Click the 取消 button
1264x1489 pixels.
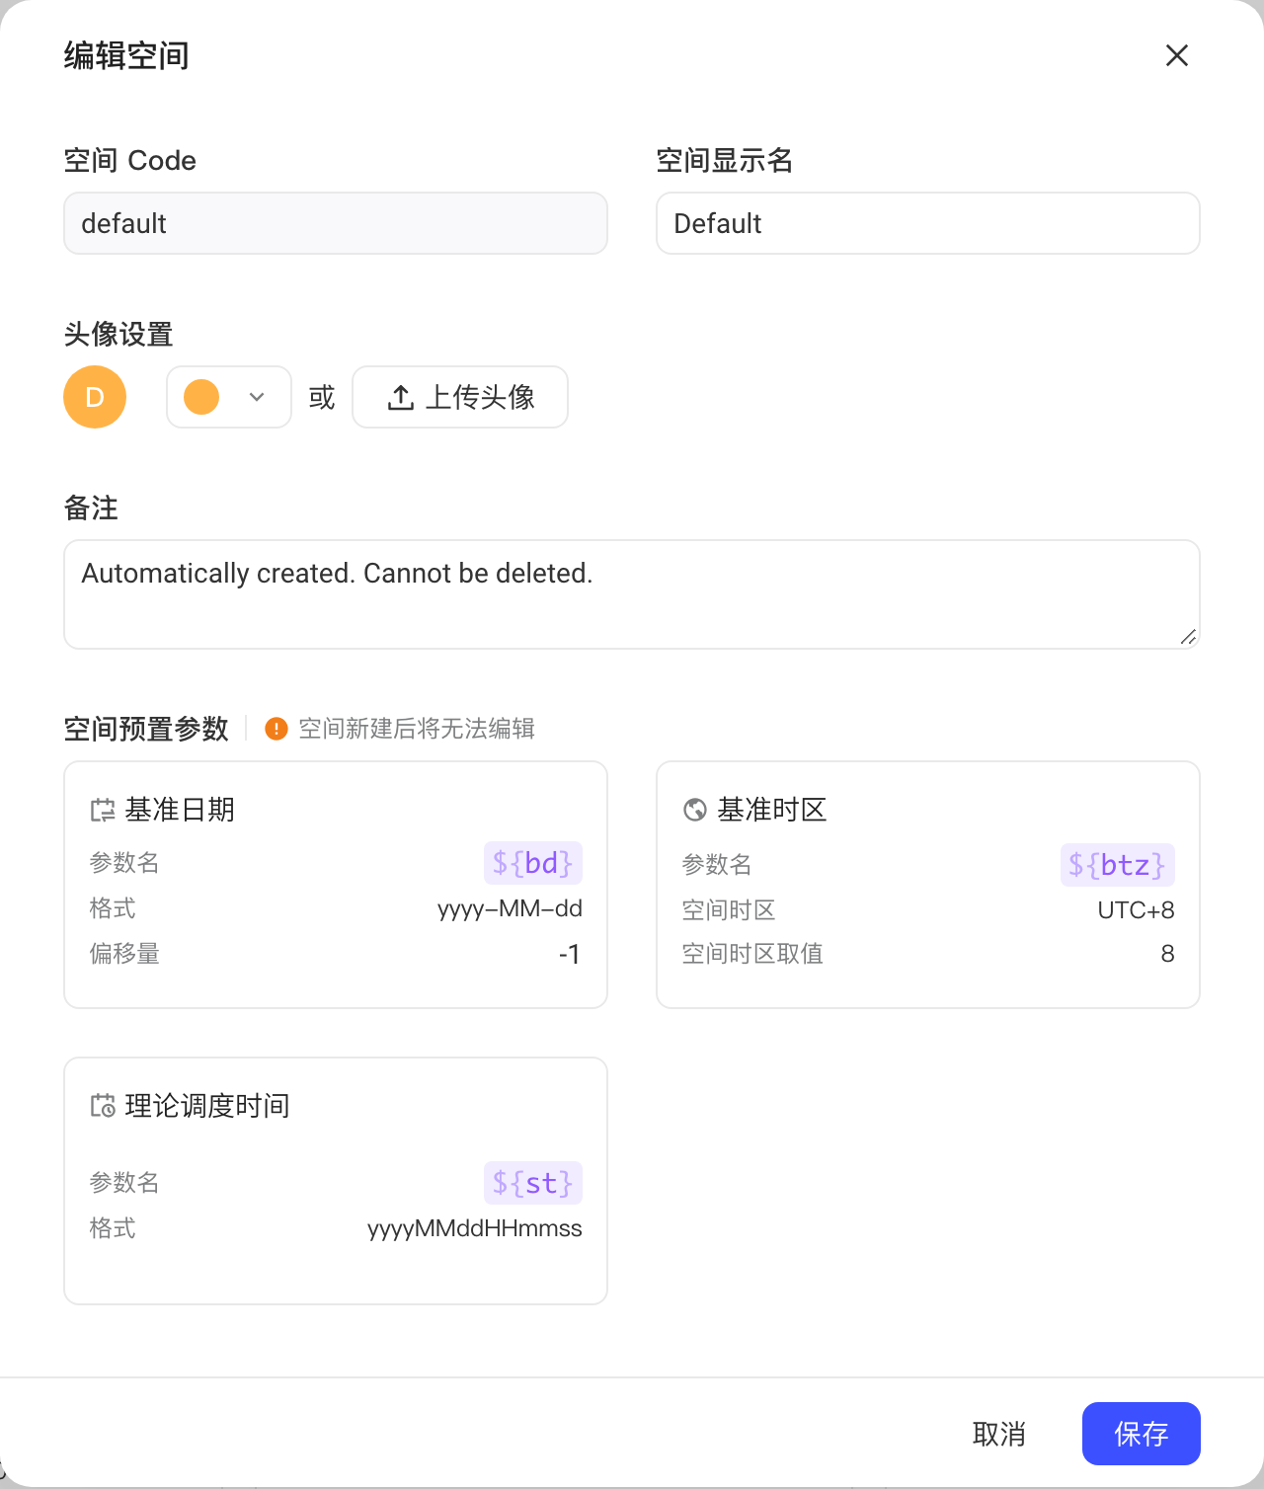coord(999,1434)
